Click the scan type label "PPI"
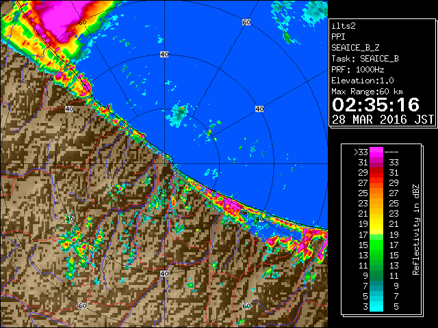The width and height of the screenshot is (438, 328). coord(338,37)
